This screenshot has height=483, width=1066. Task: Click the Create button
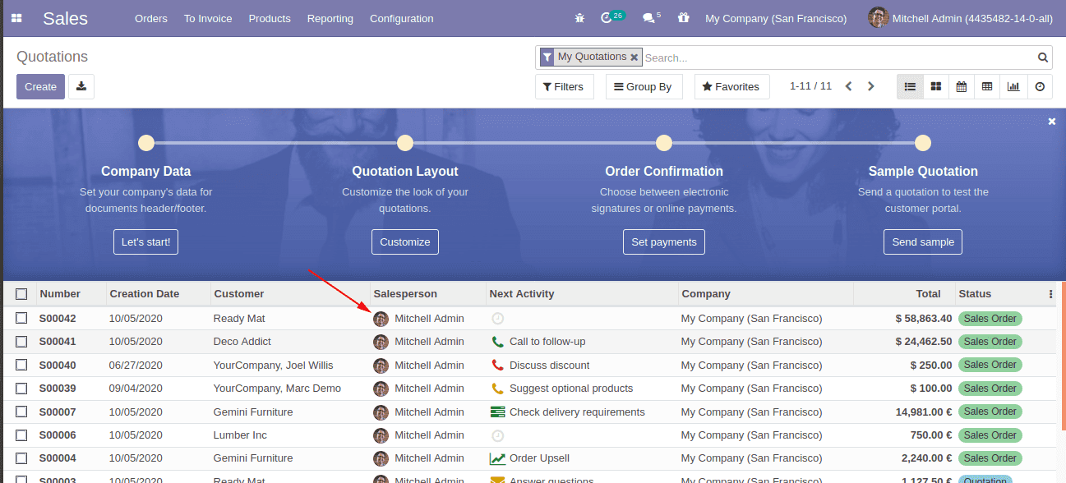[x=40, y=86]
